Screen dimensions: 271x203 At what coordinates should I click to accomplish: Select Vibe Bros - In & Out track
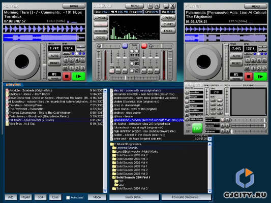pyautogui.click(x=54, y=124)
